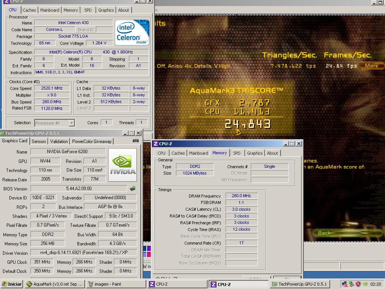The height and width of the screenshot is (289, 385).
Task: Activate the AquaMark taskbar button
Action: coord(55,284)
